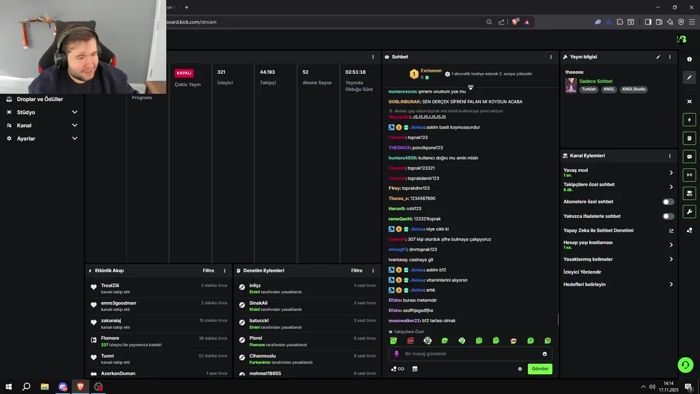Image resolution: width=700 pixels, height=394 pixels.
Task: Open Yavaş mod options chevron
Action: pyautogui.click(x=671, y=172)
